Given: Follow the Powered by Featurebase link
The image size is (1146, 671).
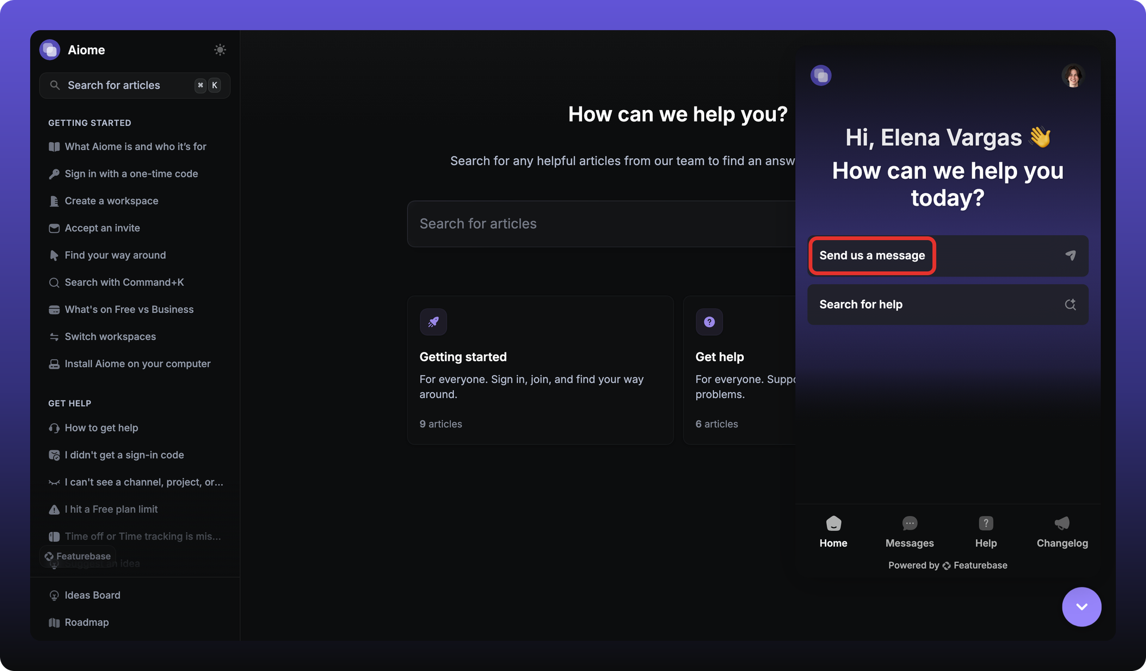Looking at the screenshot, I should pos(948,566).
